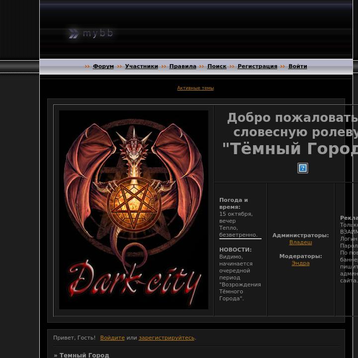Image resolution: width=358 pixels, height=358 pixels.
Task: Click the Привет, Гость! greeting text
Action: click(74, 338)
